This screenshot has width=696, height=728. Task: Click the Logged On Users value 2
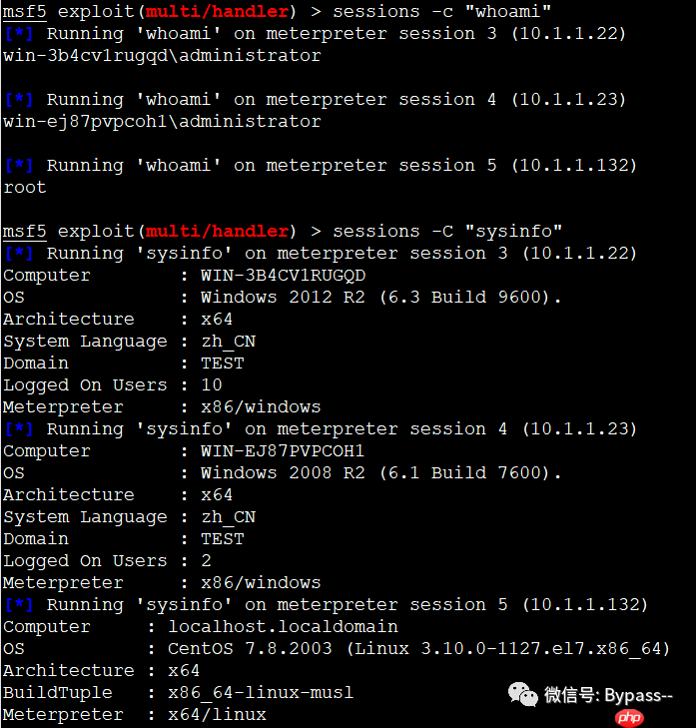(206, 561)
